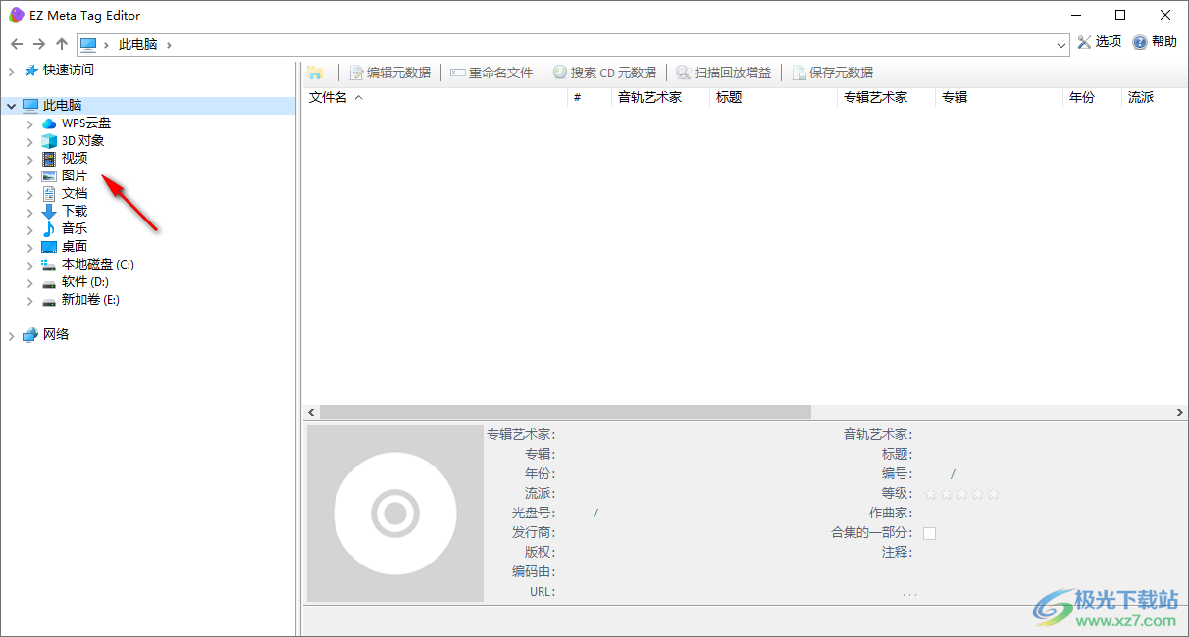Expand the 网络 node
The image size is (1189, 637).
[x=10, y=334]
